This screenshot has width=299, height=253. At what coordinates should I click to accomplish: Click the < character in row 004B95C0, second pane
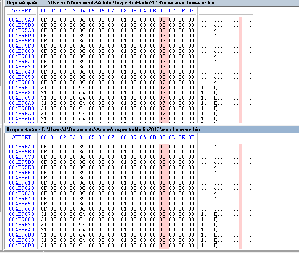coord(215,157)
